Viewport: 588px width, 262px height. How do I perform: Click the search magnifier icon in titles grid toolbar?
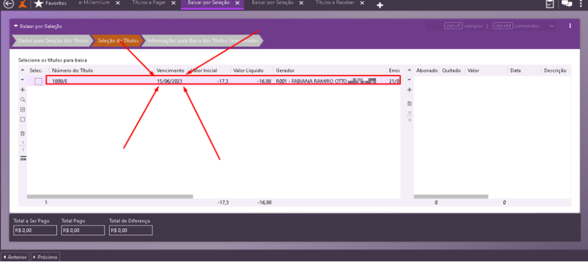point(22,100)
